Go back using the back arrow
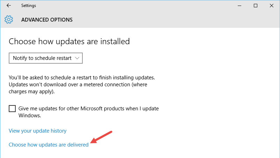The height and width of the screenshot is (158, 280). (x=9, y=6)
